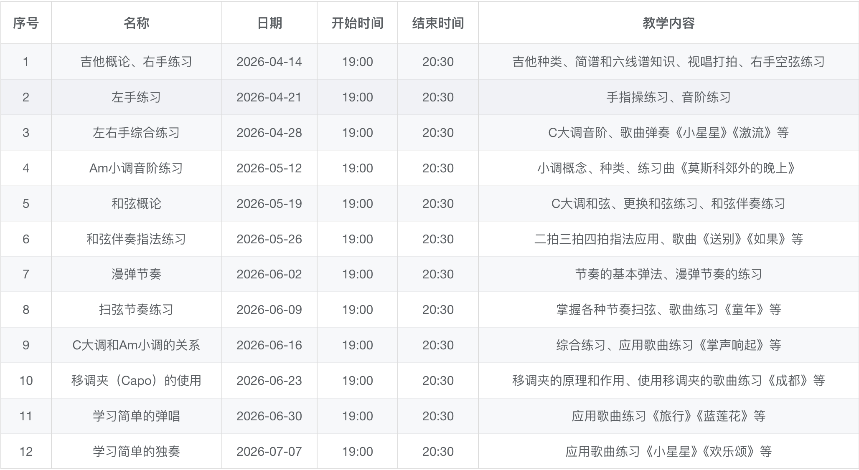
Task: Click the 教学内容 column header
Action: [668, 23]
